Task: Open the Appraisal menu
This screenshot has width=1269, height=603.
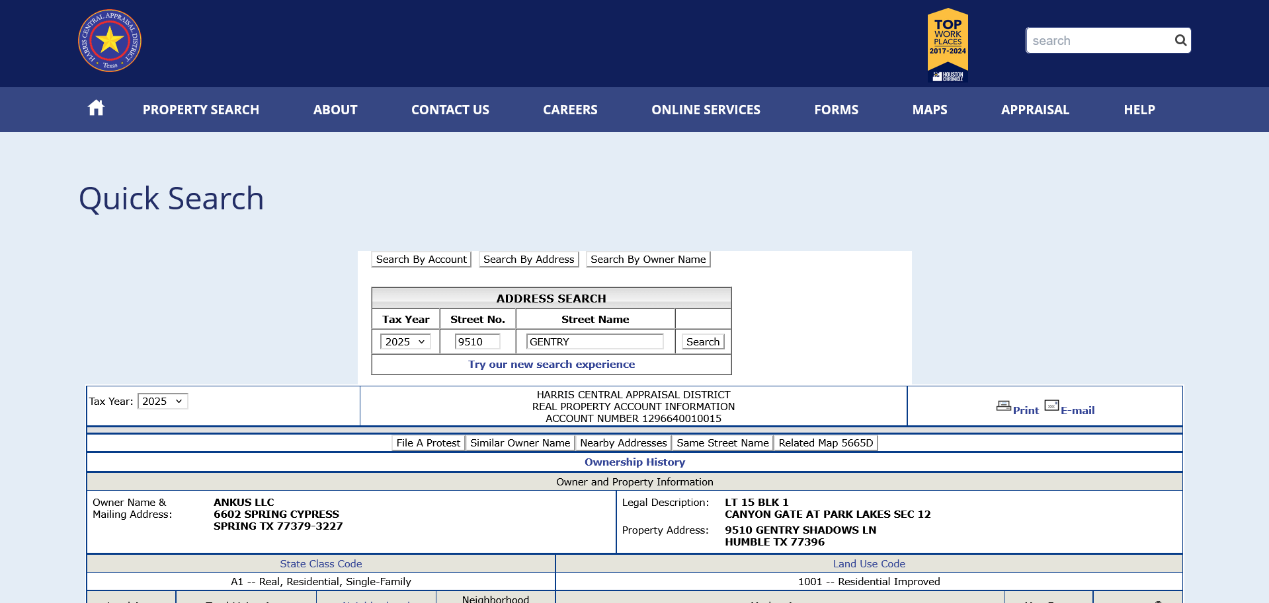Action: pyautogui.click(x=1035, y=110)
